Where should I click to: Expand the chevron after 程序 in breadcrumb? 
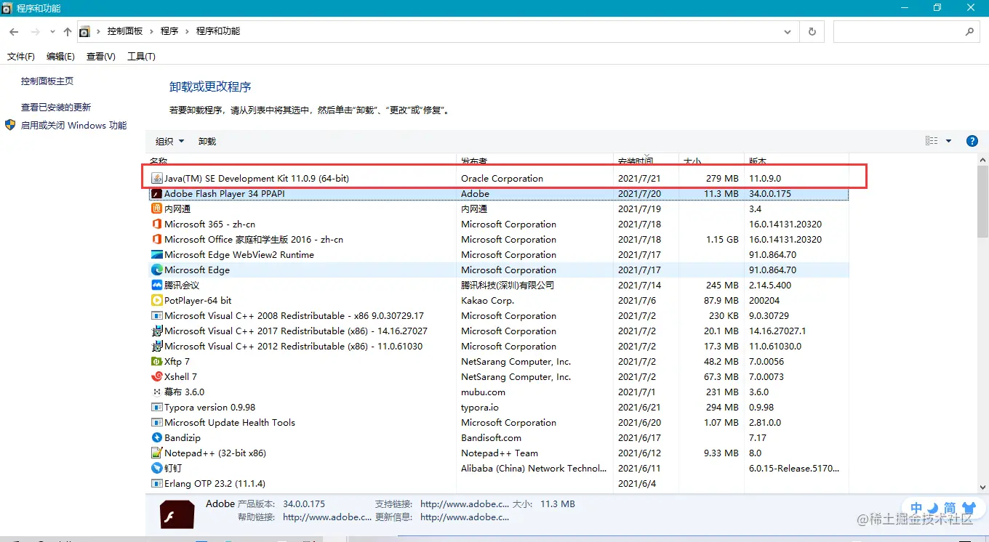[188, 32]
